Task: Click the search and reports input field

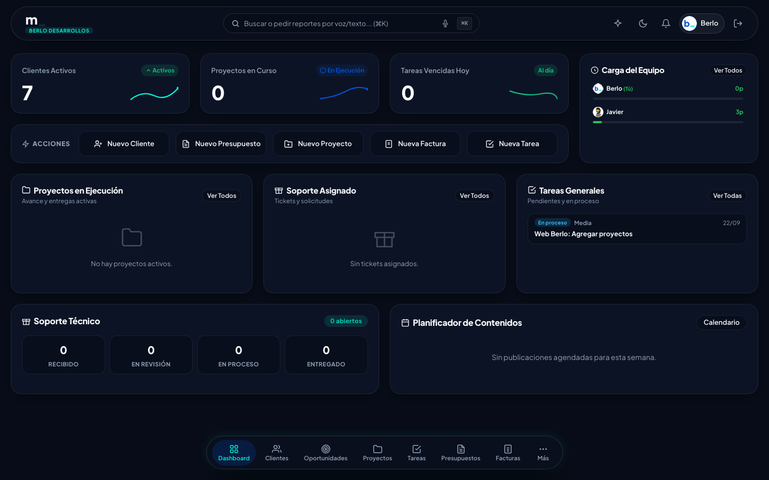Action: coord(351,23)
